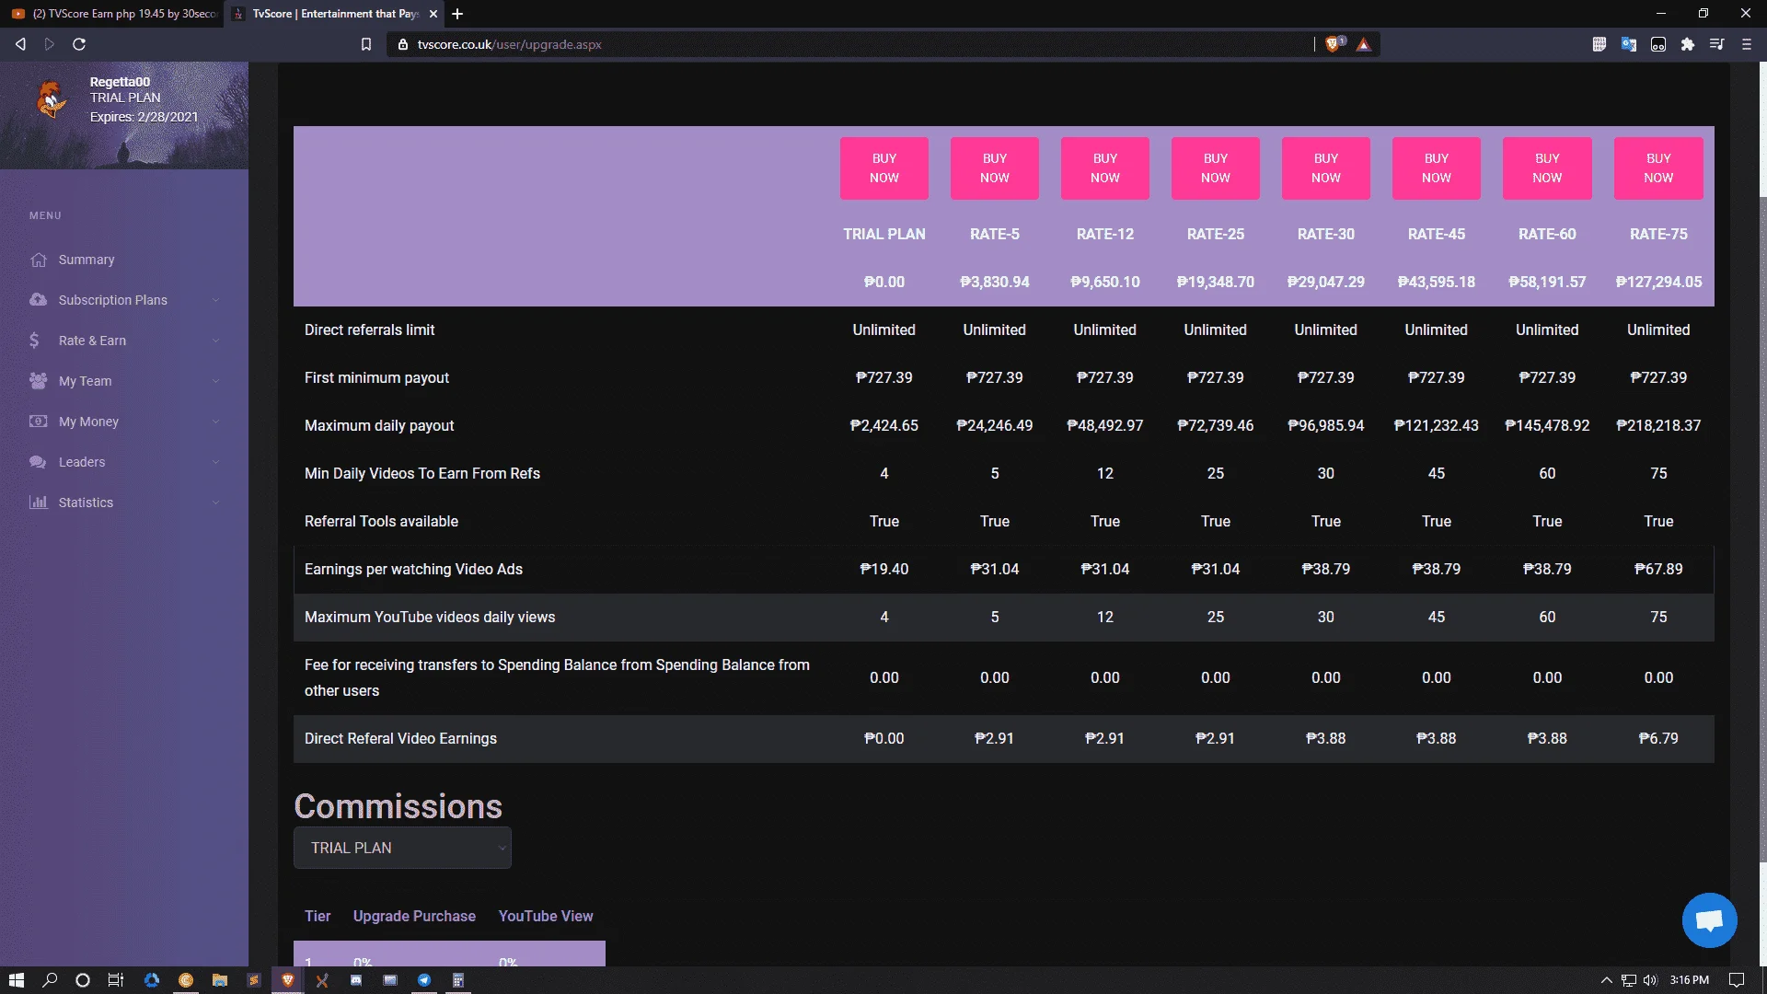Click the username Regetta00 in sidebar
Viewport: 1767px width, 994px height.
120,82
